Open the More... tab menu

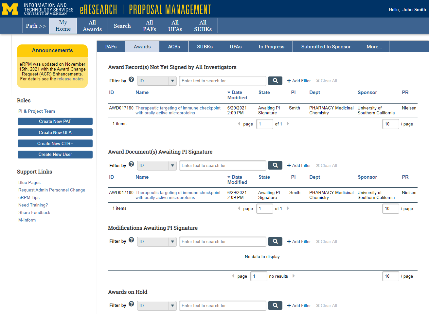374,47
